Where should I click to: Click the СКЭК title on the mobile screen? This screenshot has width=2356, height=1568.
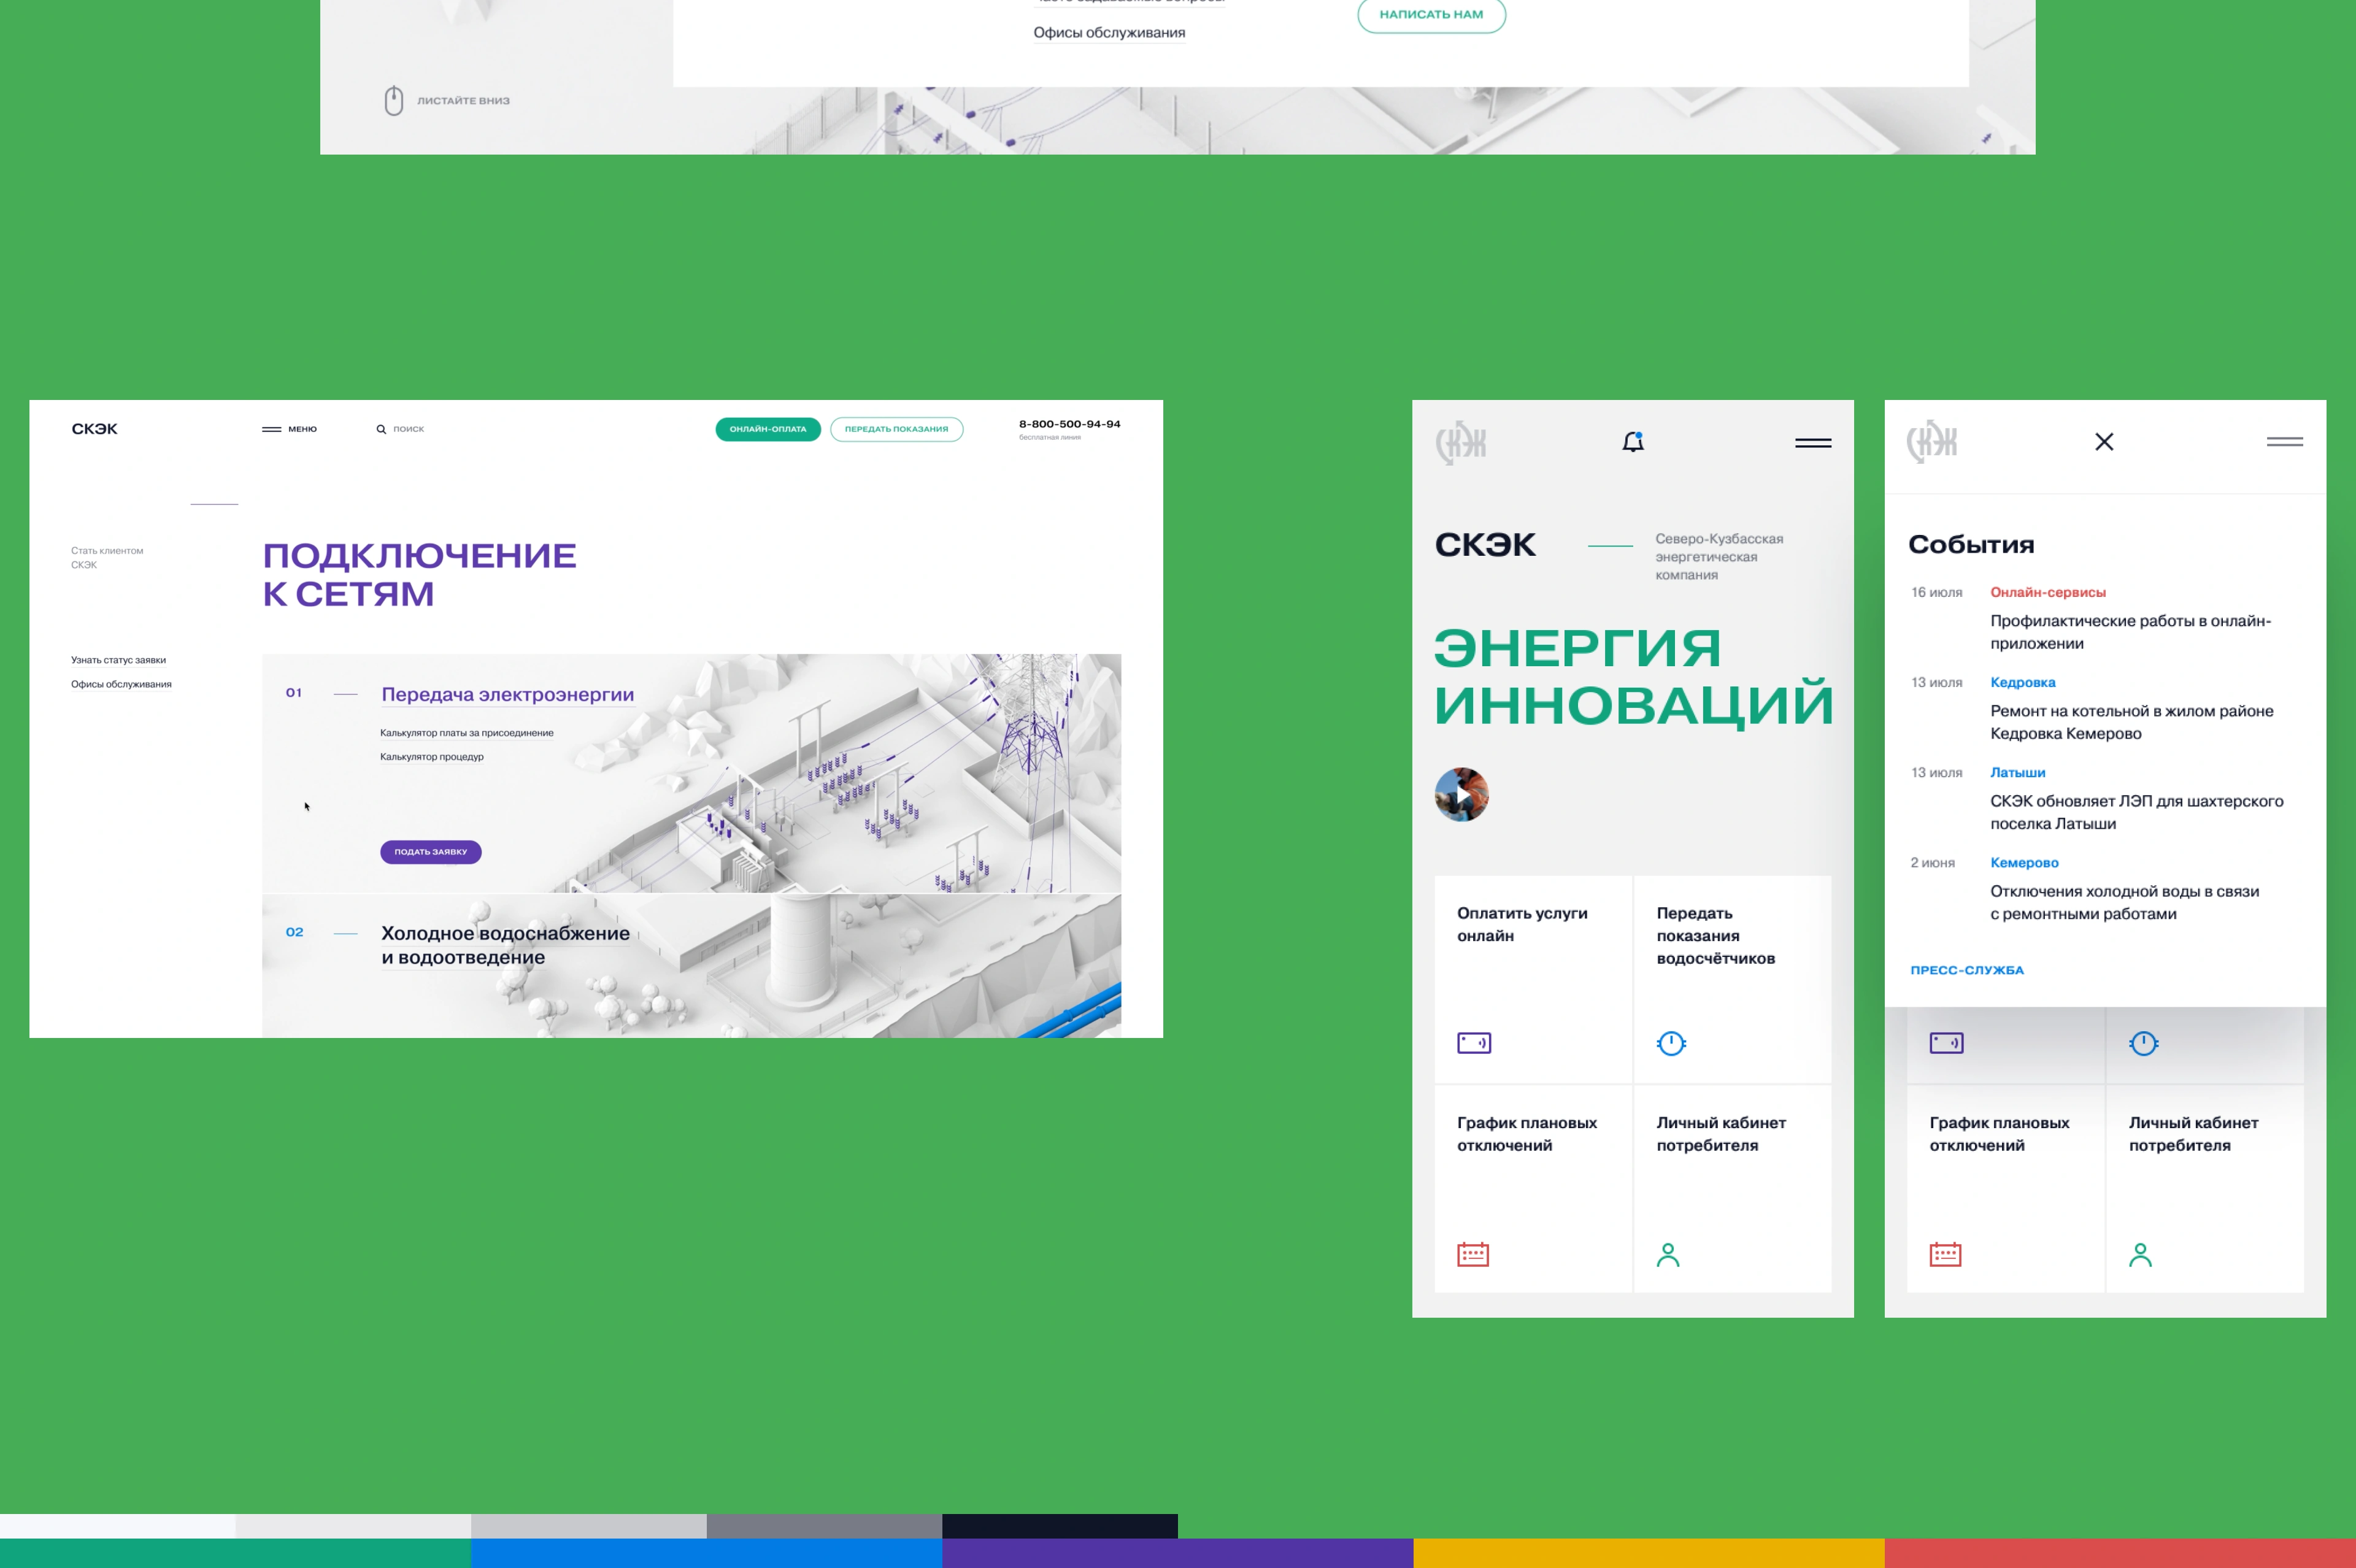[x=1485, y=545]
